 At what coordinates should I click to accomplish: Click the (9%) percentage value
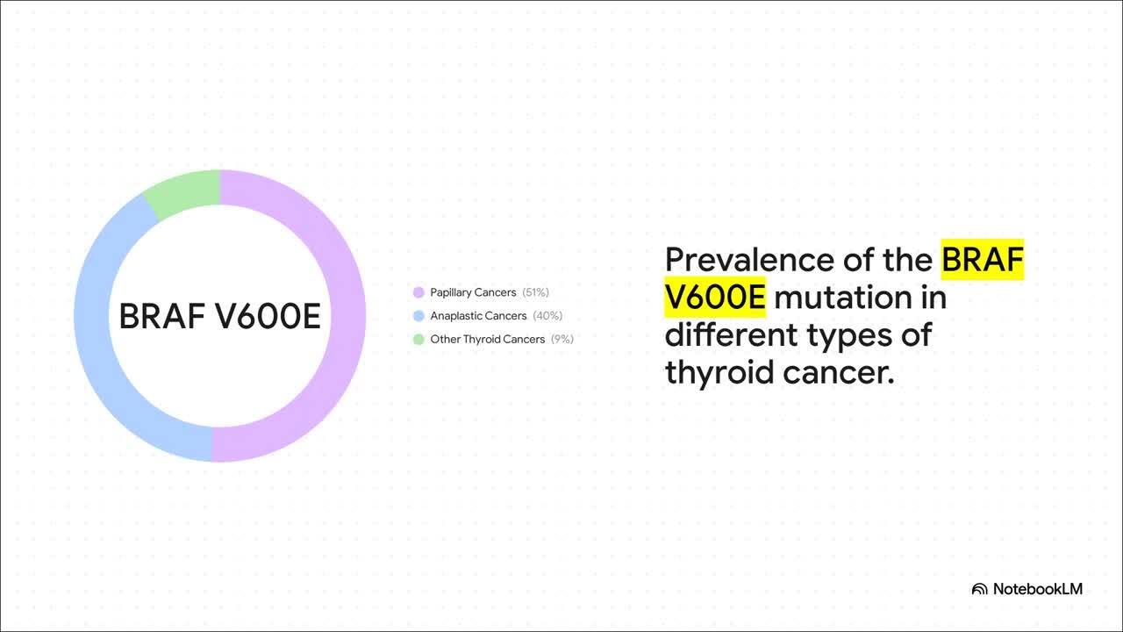coord(561,340)
